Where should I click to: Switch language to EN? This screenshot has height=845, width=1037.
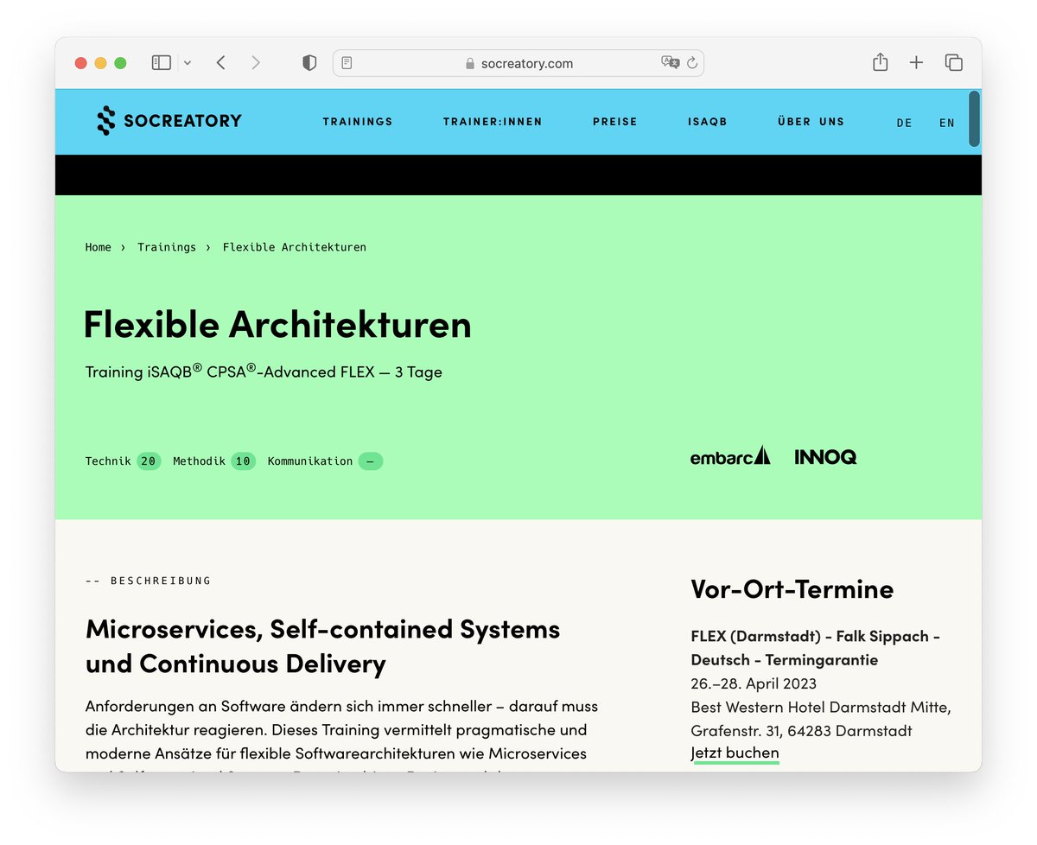tap(946, 122)
